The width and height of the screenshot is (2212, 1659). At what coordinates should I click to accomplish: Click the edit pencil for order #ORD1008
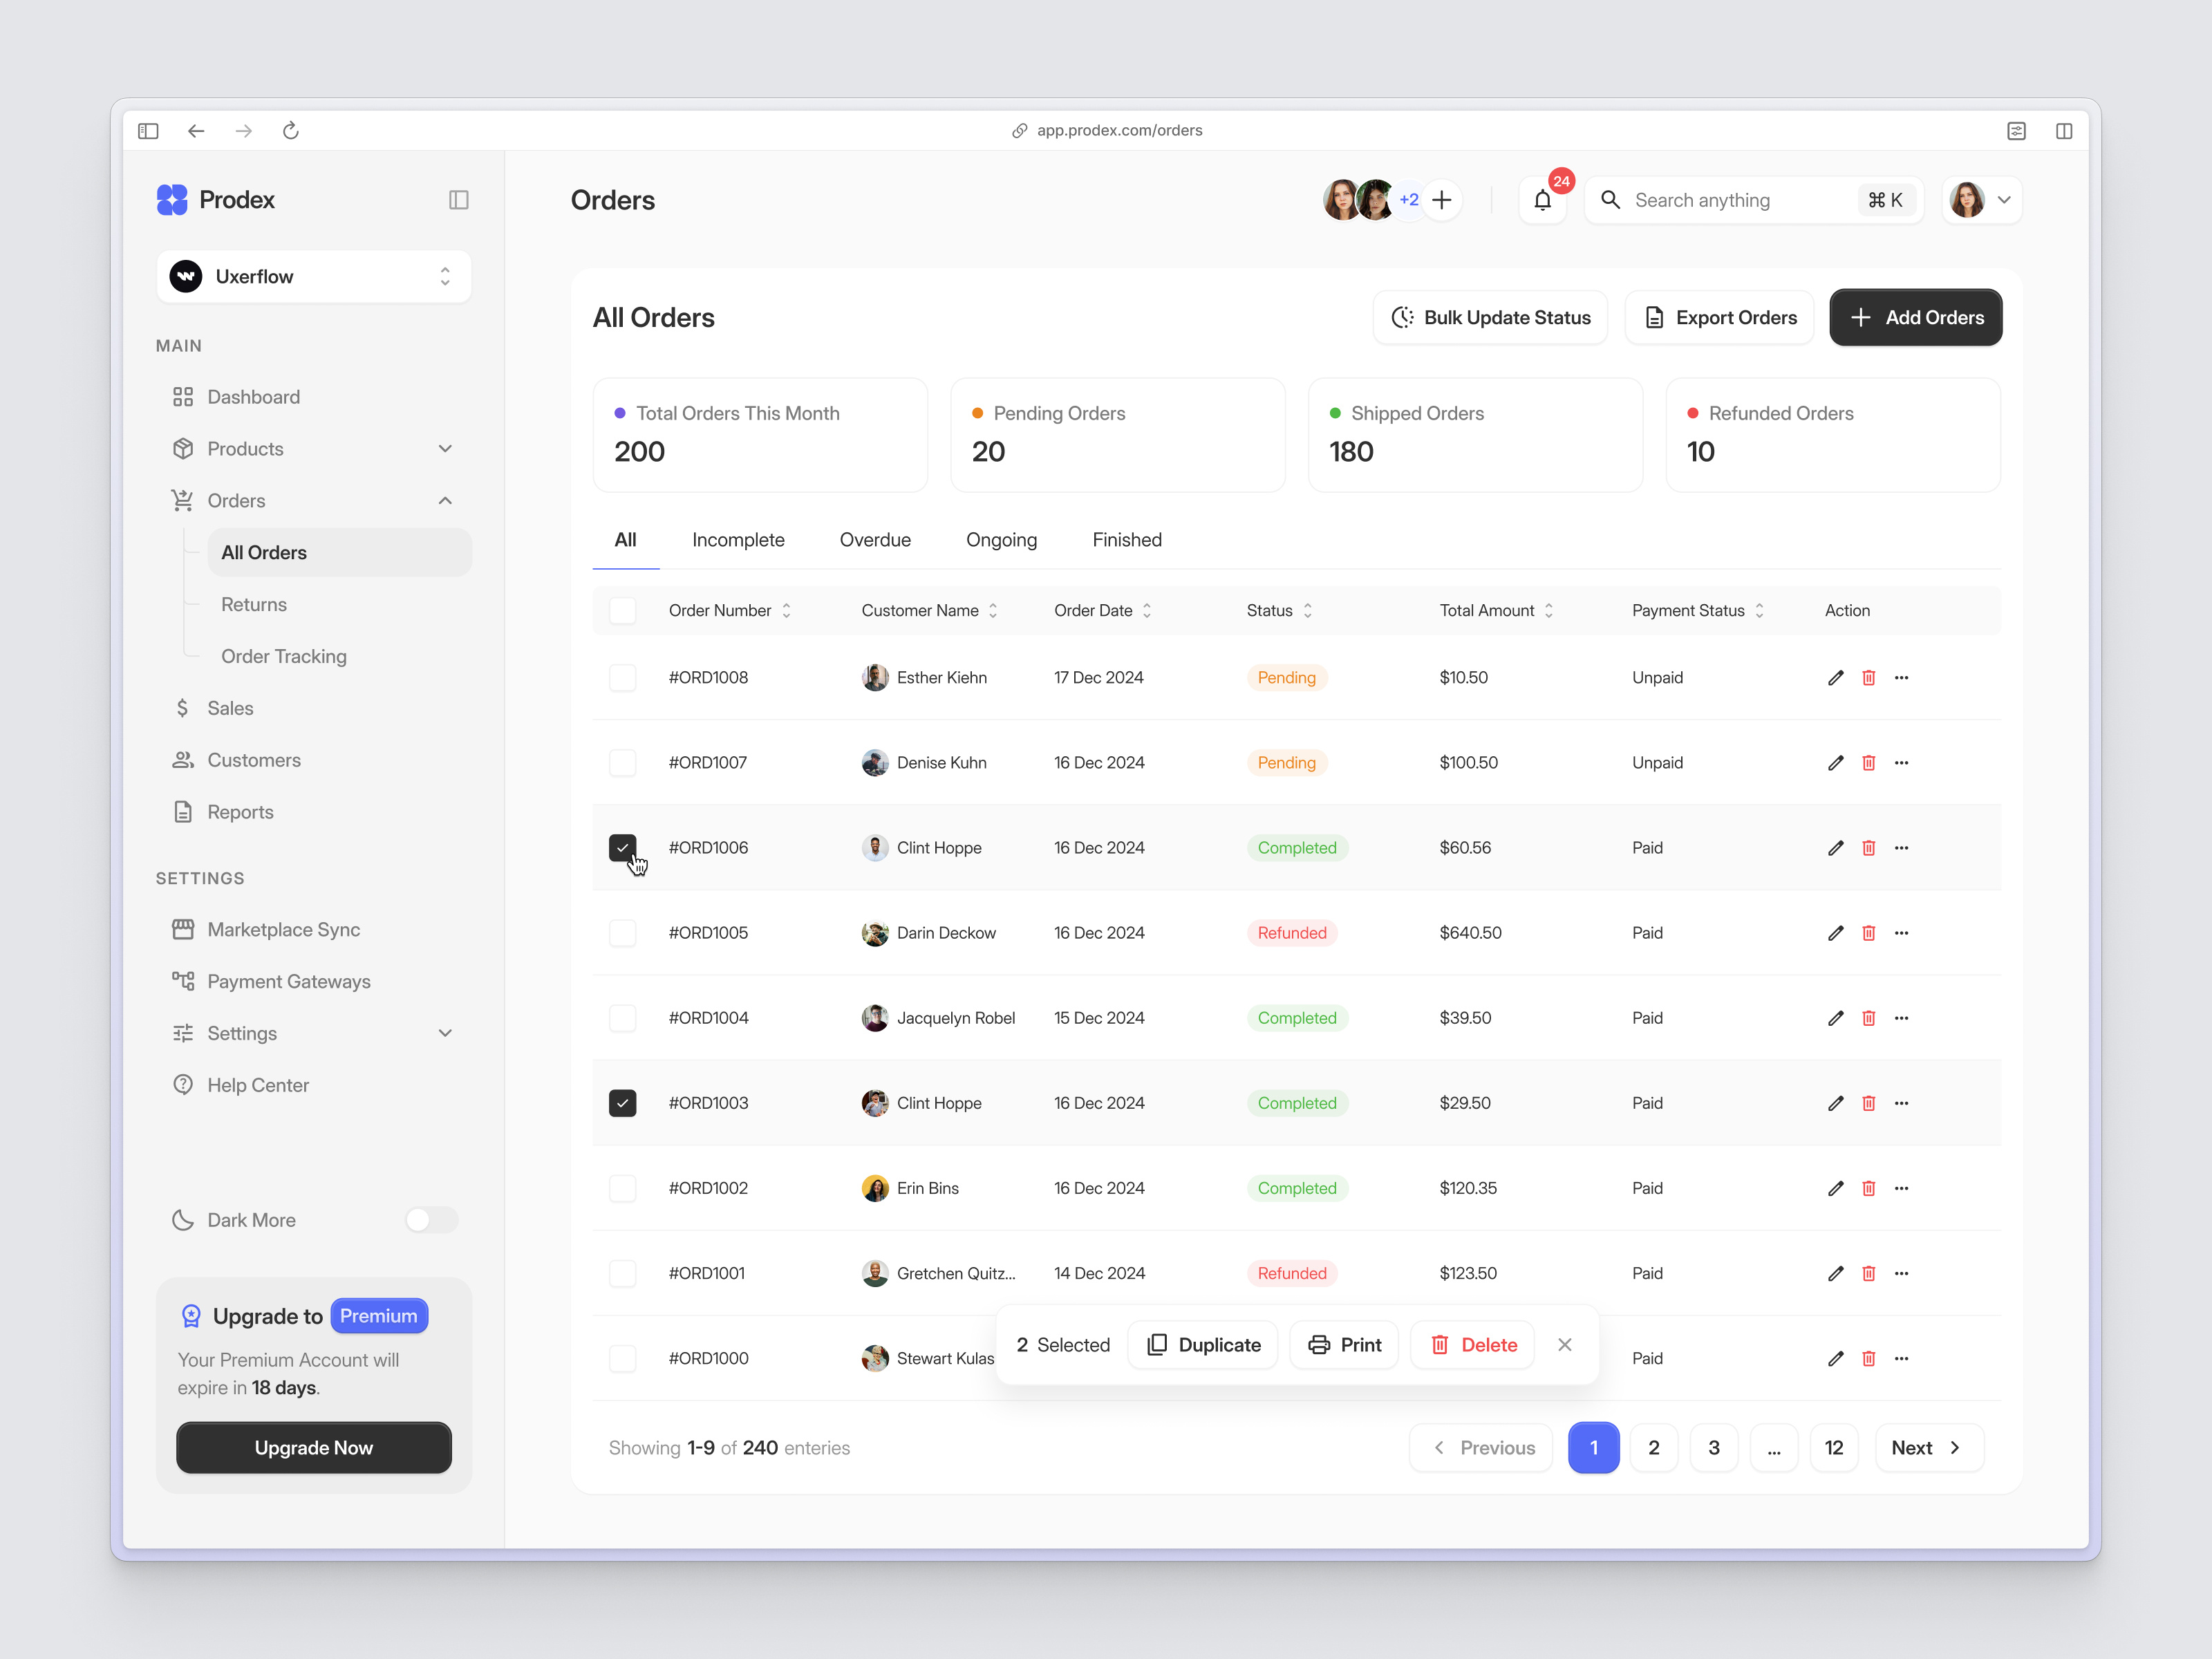(x=1835, y=677)
